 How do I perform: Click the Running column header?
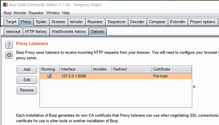(50, 69)
